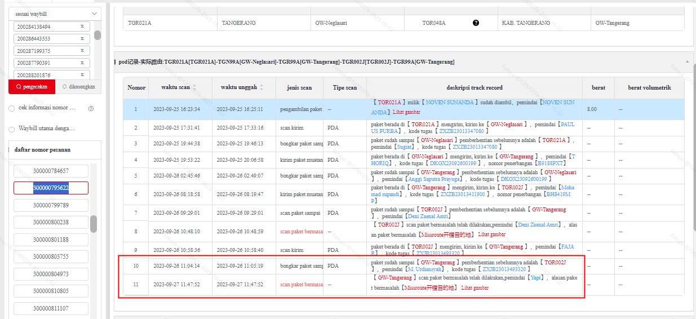696x319 pixels.
Task: Select order number 300000804973
Action: tap(51, 274)
